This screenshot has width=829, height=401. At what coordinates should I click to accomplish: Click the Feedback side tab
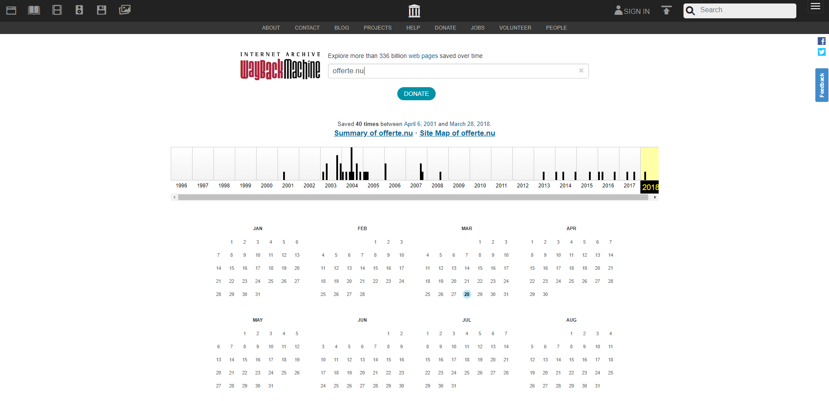click(x=822, y=85)
